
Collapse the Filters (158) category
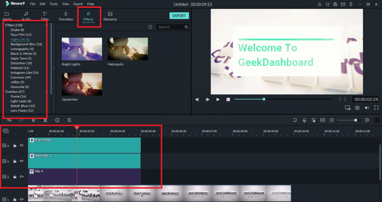point(47,25)
